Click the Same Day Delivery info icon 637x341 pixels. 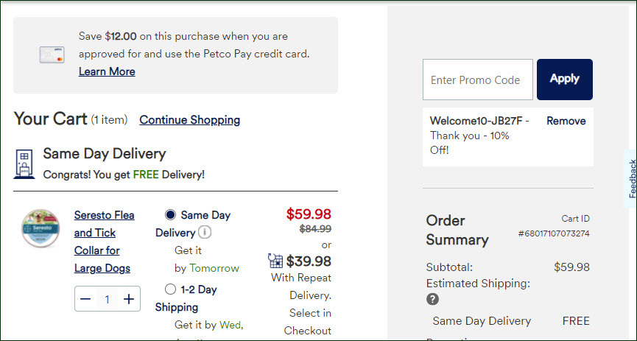click(205, 233)
